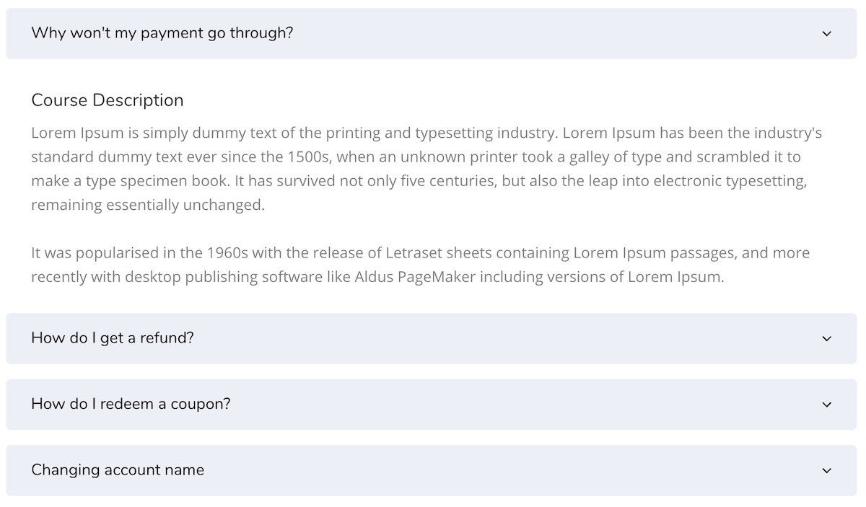Click the "How do I redeem a coupon?" label text
Image resolution: width=866 pixels, height=507 pixels.
131,404
